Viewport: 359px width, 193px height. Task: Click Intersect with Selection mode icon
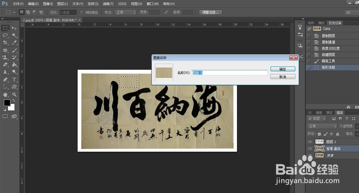click(x=41, y=12)
